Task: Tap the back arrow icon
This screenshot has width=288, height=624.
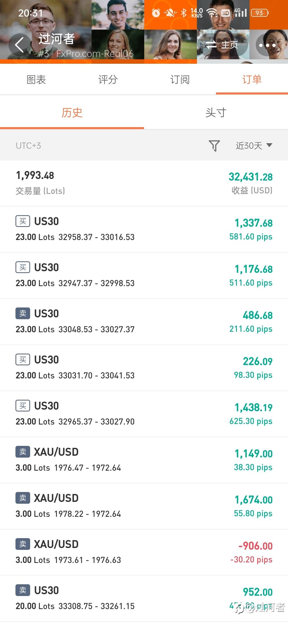Action: (20, 45)
